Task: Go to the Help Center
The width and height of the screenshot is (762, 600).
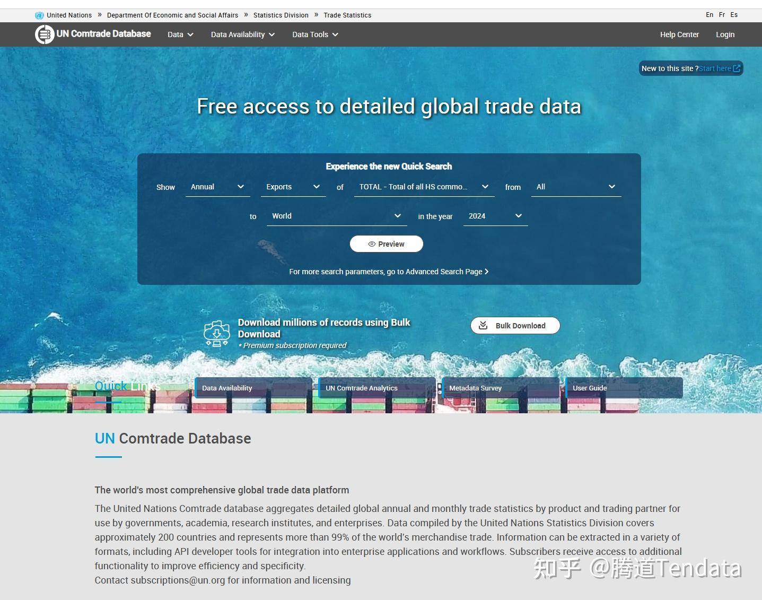Action: point(679,34)
